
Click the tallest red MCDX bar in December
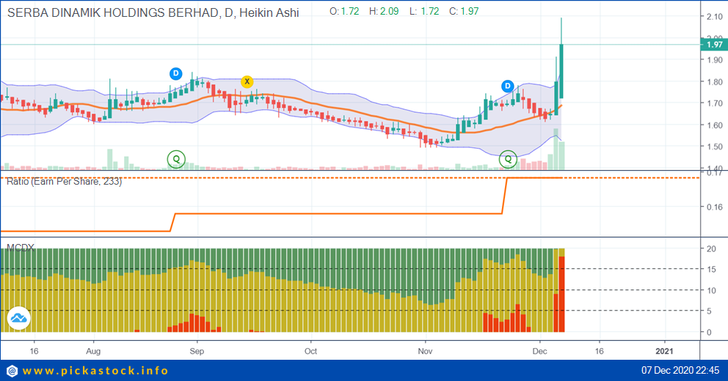point(561,293)
